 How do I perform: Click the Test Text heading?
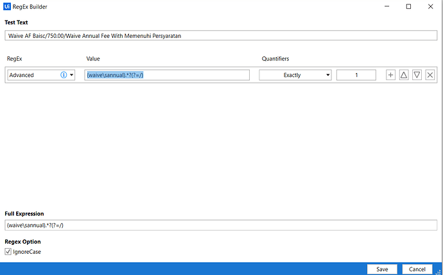(x=17, y=22)
